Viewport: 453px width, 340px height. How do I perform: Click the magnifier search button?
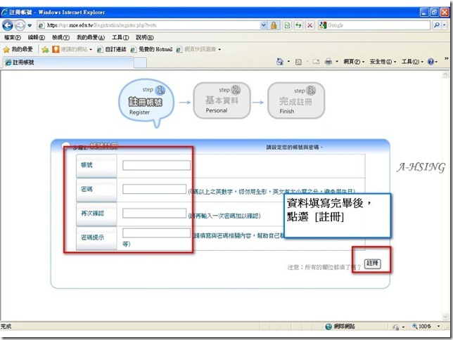pyautogui.click(x=437, y=25)
